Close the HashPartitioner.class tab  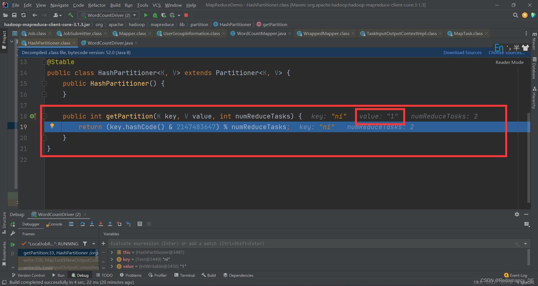74,43
